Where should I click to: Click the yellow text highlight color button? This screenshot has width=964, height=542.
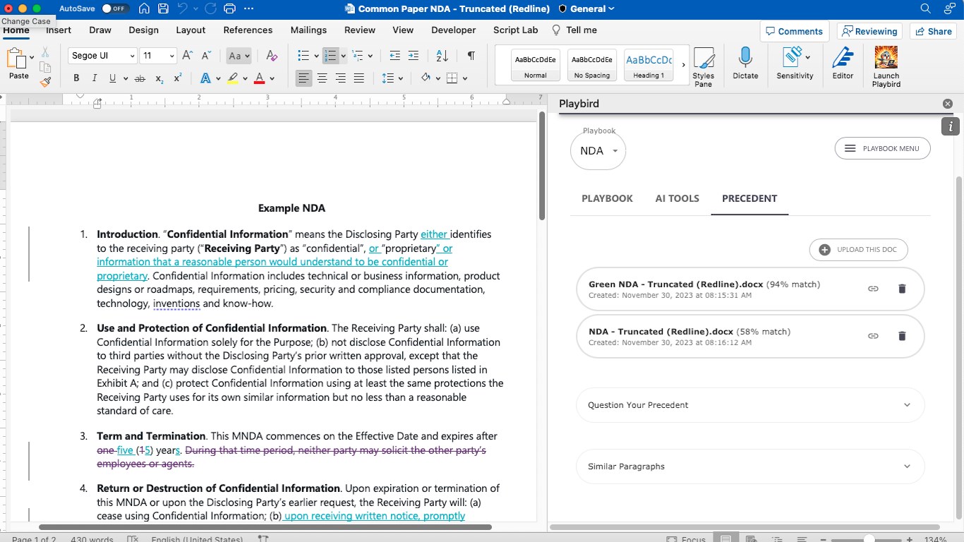tap(232, 78)
